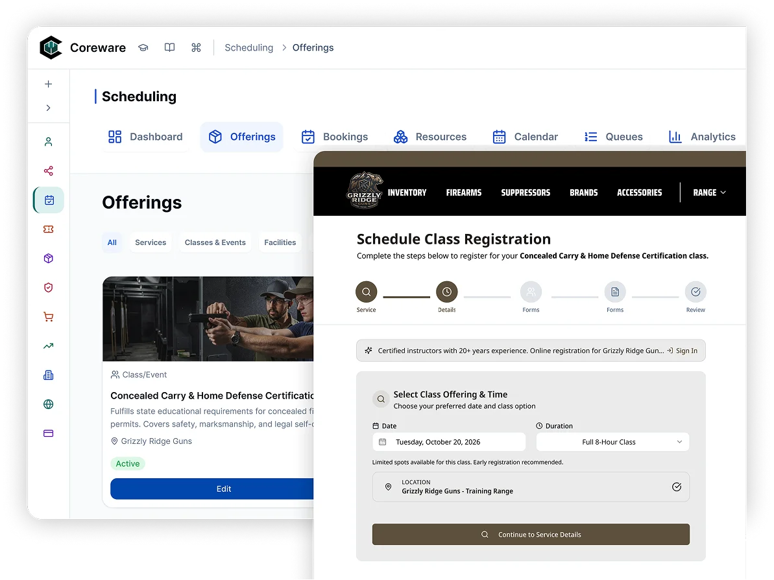Filter offerings by Classes & Events

click(215, 242)
